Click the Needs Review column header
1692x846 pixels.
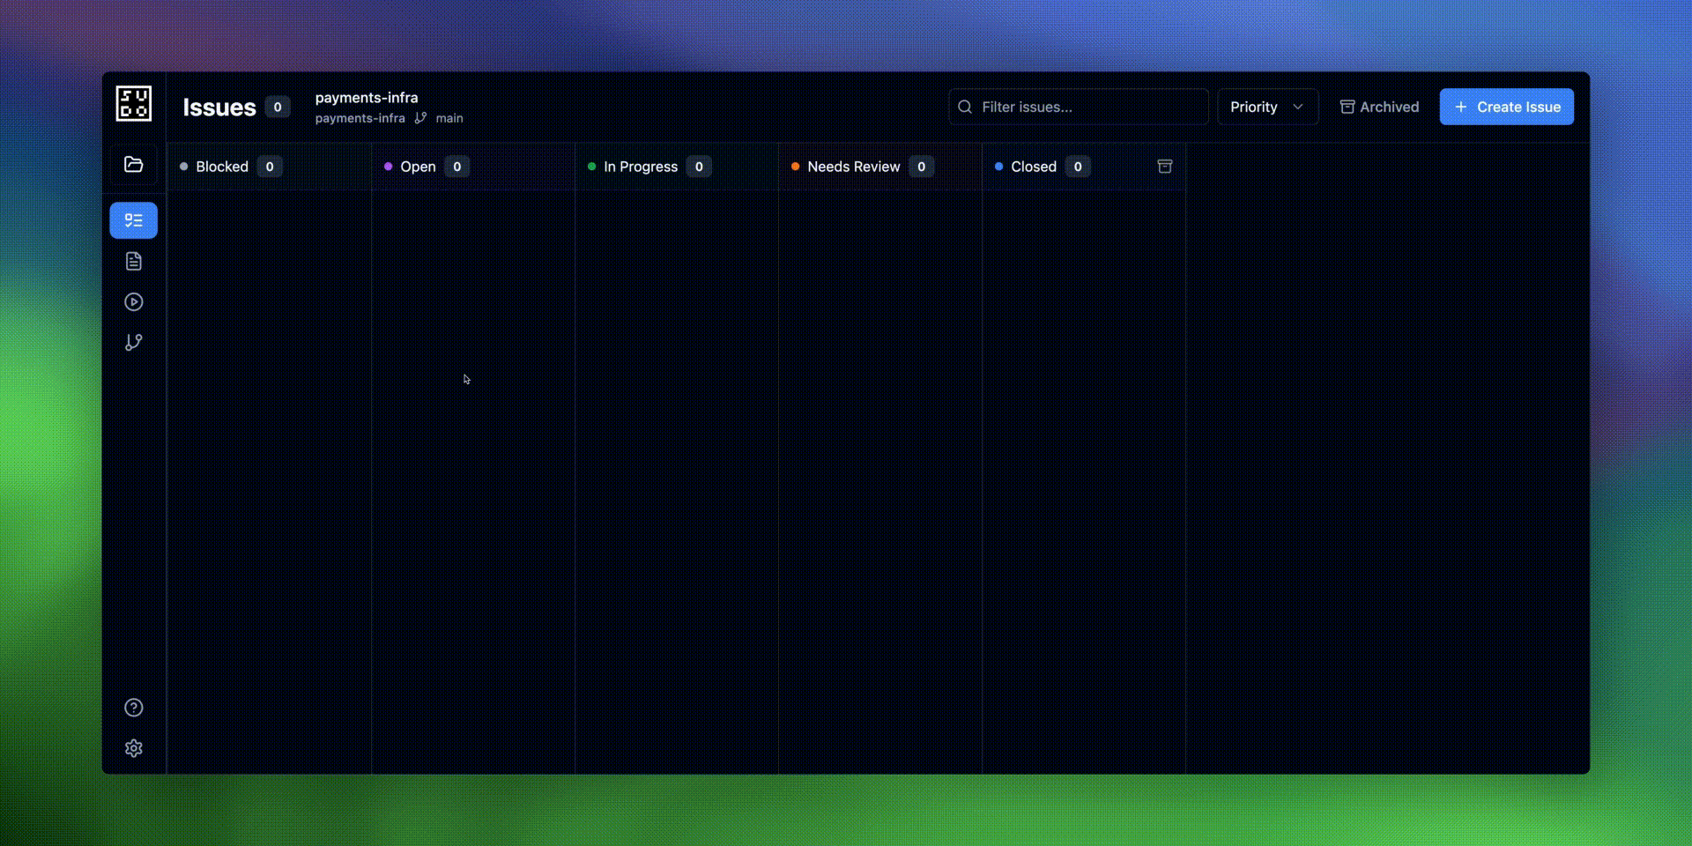click(854, 167)
